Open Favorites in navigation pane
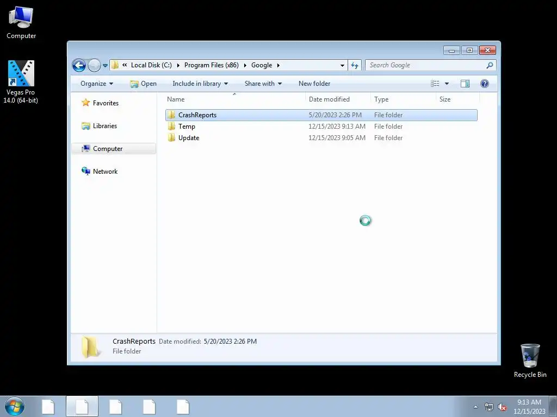Image resolution: width=557 pixels, height=417 pixels. tap(100, 103)
